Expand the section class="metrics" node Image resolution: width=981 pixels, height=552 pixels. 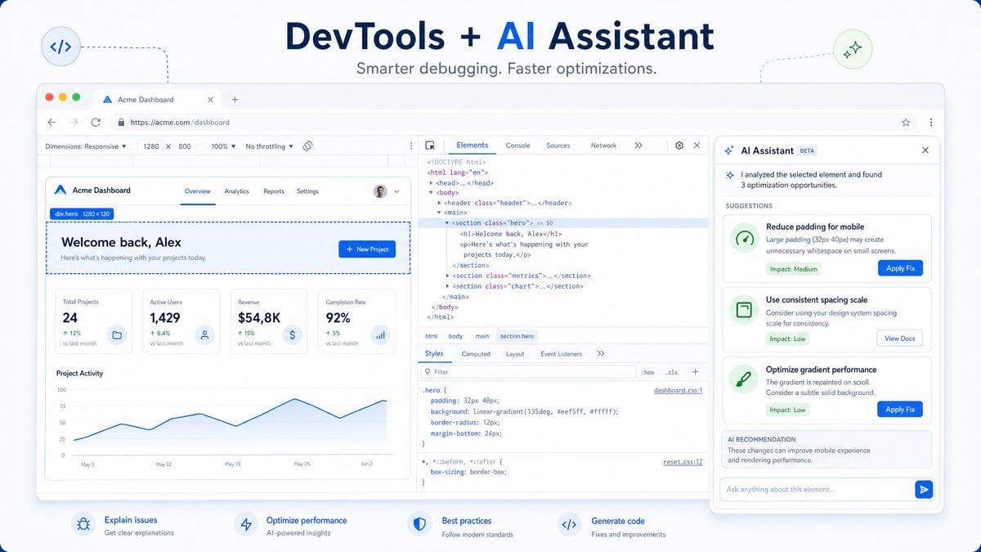click(447, 276)
